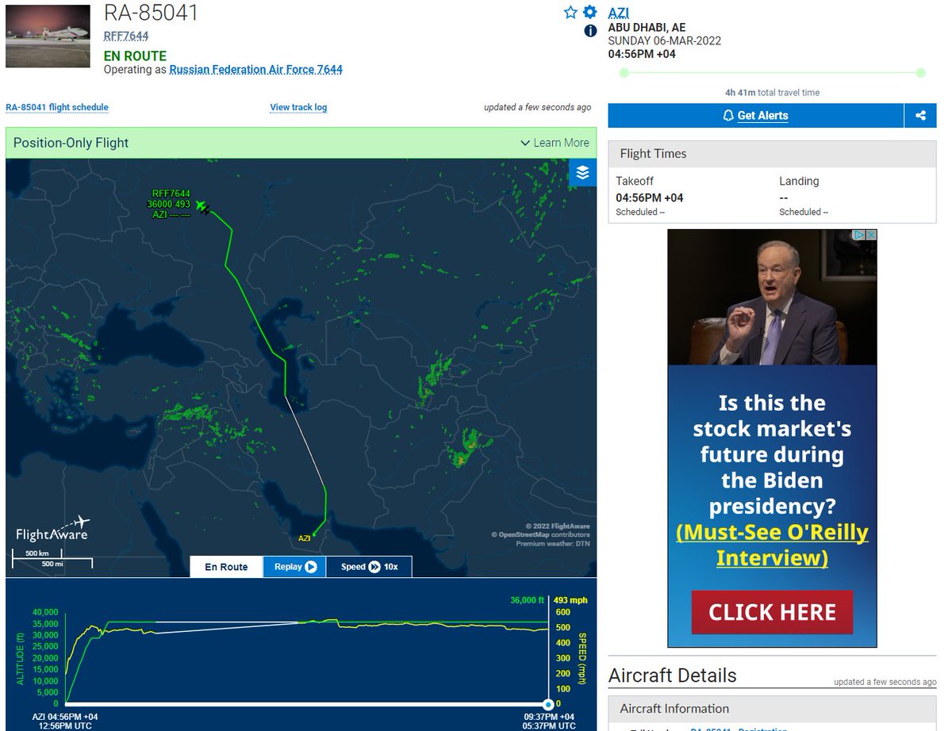This screenshot has width=952, height=731.
Task: Click the aircraft icon on map
Action: [202, 208]
